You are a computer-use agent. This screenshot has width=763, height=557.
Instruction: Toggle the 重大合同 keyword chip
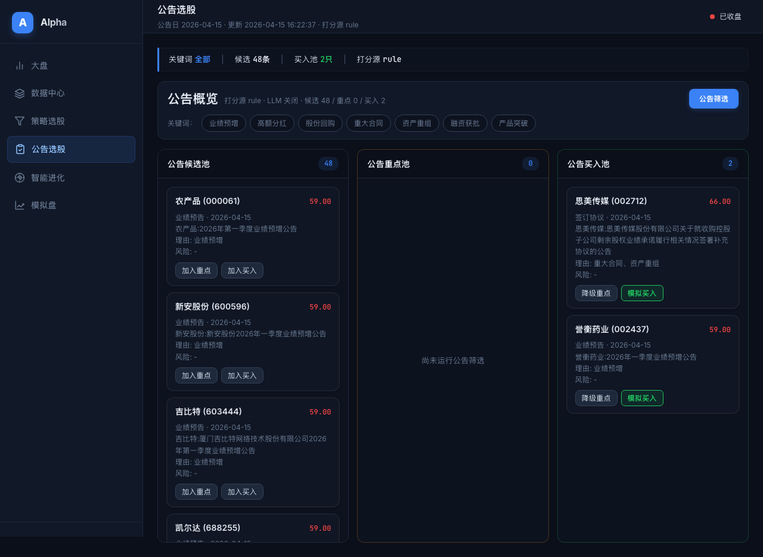point(368,123)
